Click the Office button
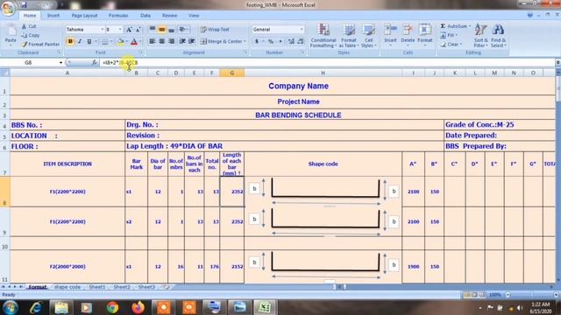Viewport: 561px width, 315px height. click(x=8, y=8)
